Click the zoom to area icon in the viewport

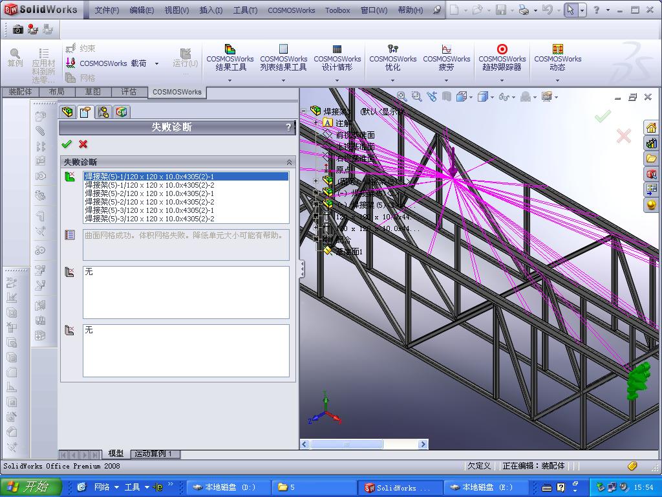tap(417, 97)
